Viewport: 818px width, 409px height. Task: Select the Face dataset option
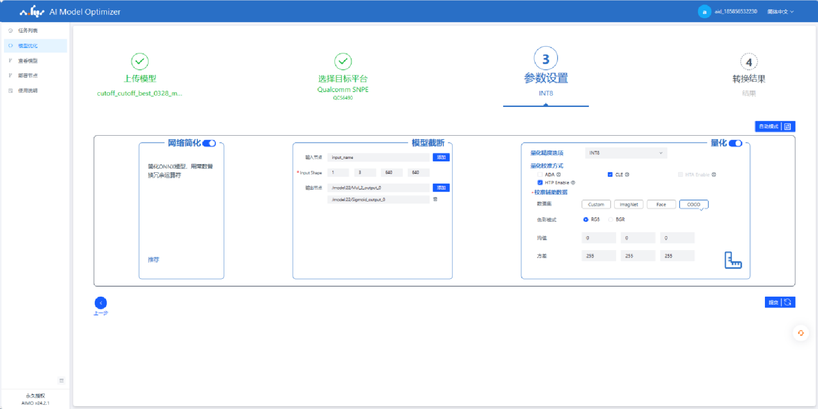(x=661, y=204)
